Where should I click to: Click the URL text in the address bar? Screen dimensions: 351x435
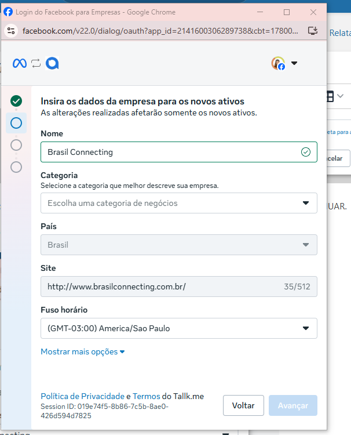pyautogui.click(x=160, y=31)
